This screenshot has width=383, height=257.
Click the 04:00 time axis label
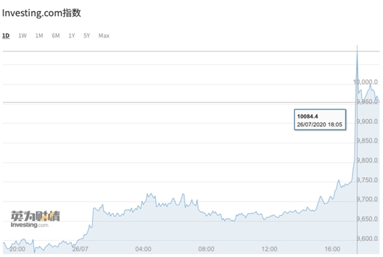click(143, 249)
